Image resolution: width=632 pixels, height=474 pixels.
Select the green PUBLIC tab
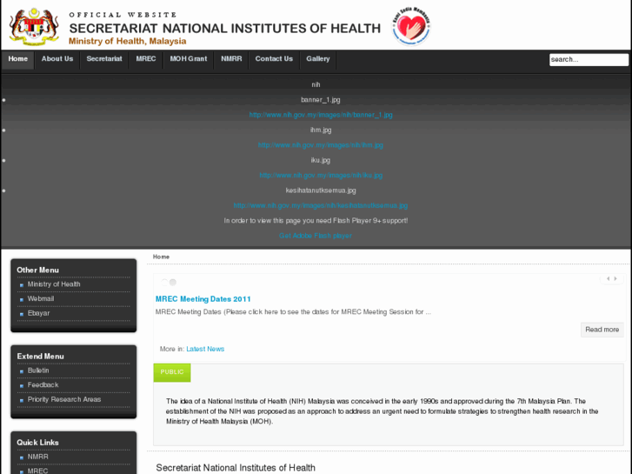(172, 372)
